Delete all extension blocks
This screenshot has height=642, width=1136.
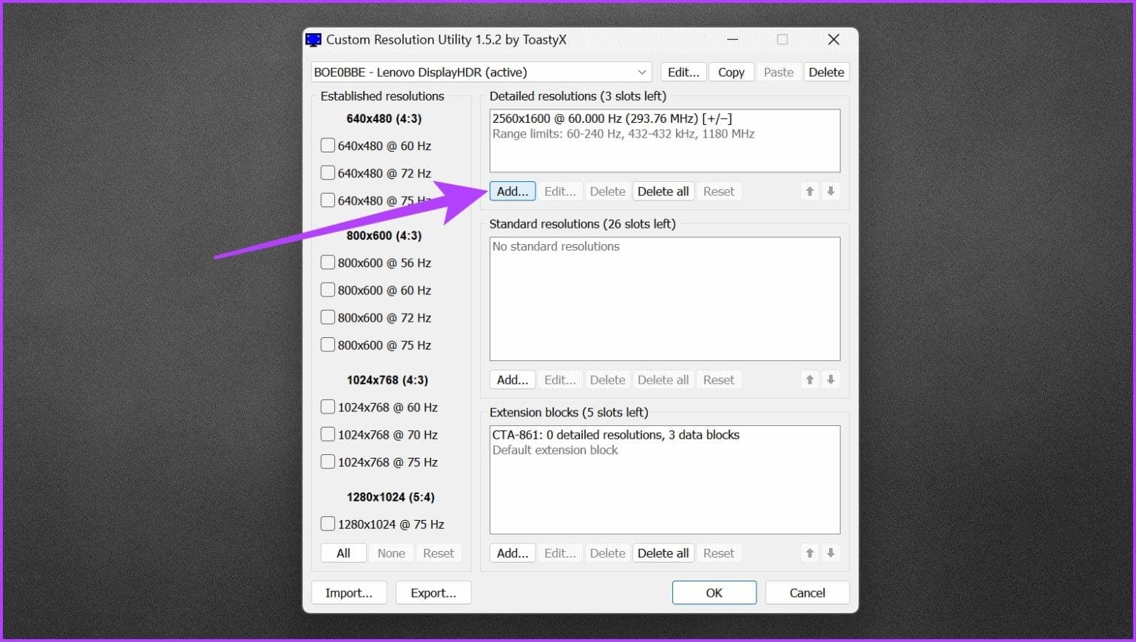pos(663,553)
